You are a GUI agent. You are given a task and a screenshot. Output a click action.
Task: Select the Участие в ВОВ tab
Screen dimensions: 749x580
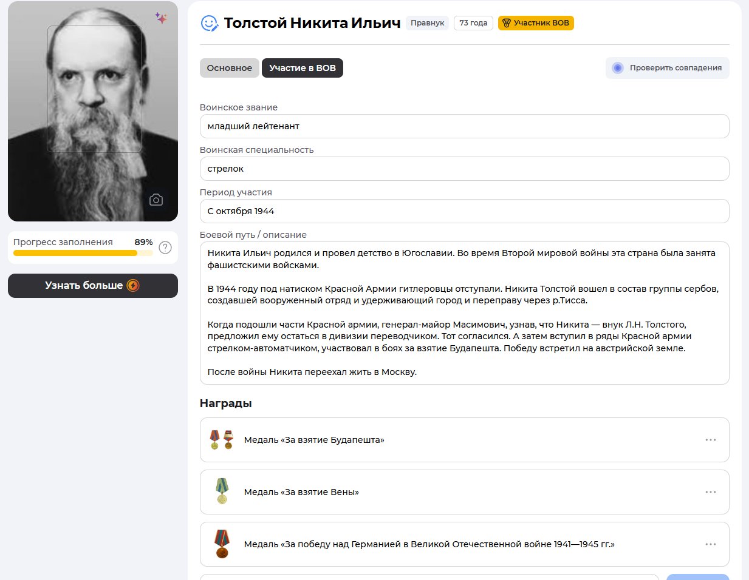[303, 68]
